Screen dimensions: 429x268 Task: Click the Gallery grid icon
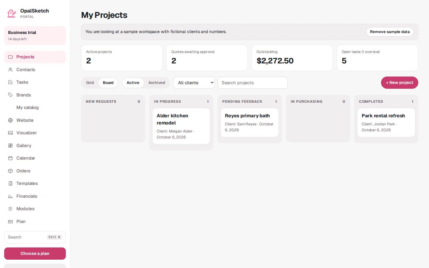(10, 146)
